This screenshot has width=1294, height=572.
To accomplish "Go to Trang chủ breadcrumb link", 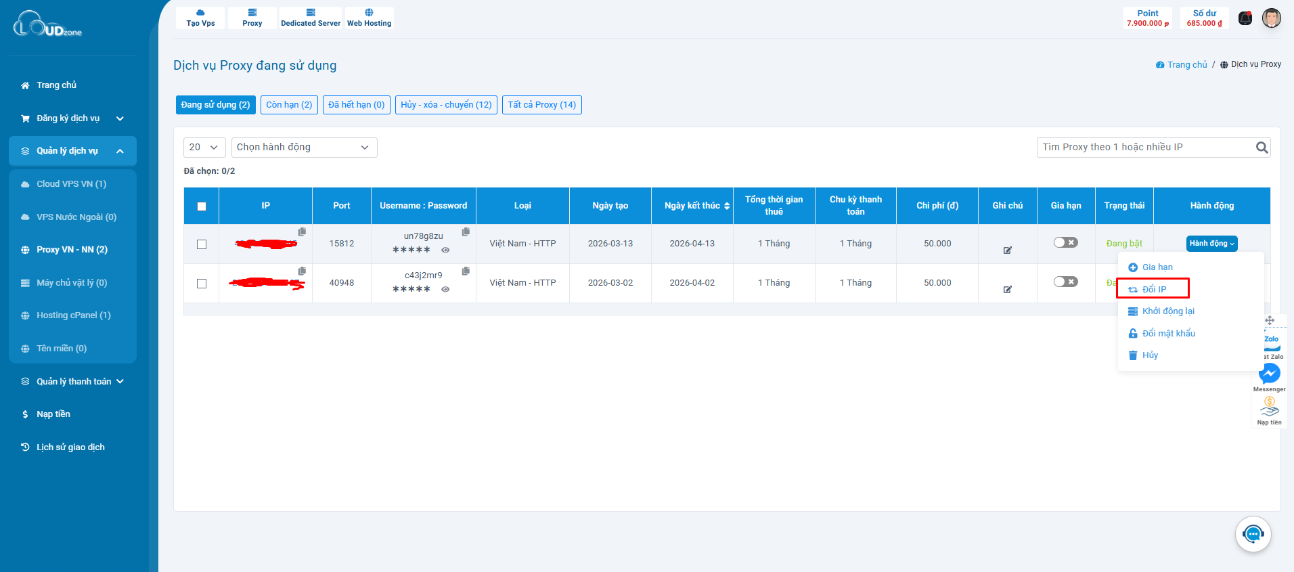I will 1186,65.
